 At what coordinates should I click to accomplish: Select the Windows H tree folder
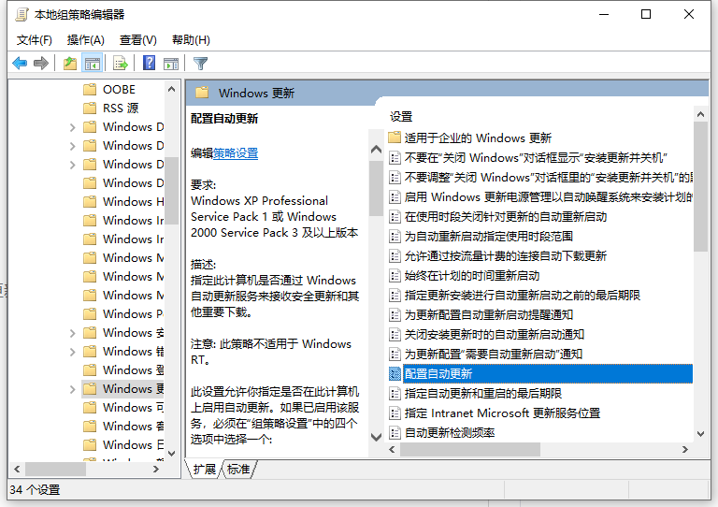pyautogui.click(x=123, y=201)
